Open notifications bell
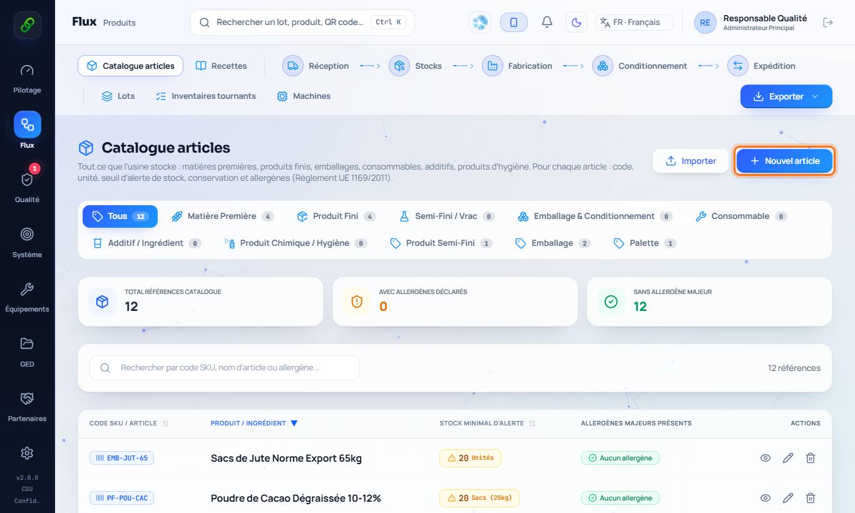This screenshot has height=513, width=855. tap(547, 23)
